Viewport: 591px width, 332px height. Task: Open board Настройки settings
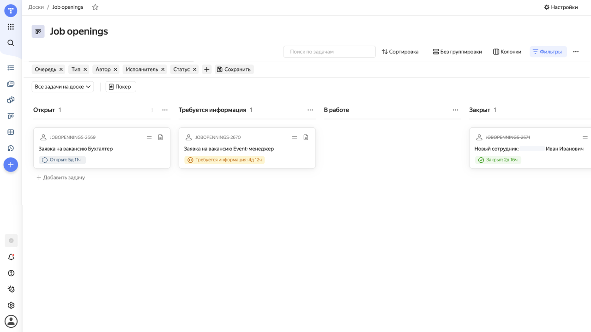click(x=561, y=7)
